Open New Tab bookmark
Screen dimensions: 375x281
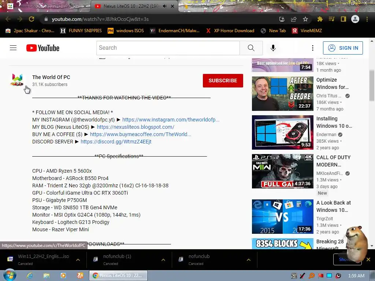coord(273,31)
